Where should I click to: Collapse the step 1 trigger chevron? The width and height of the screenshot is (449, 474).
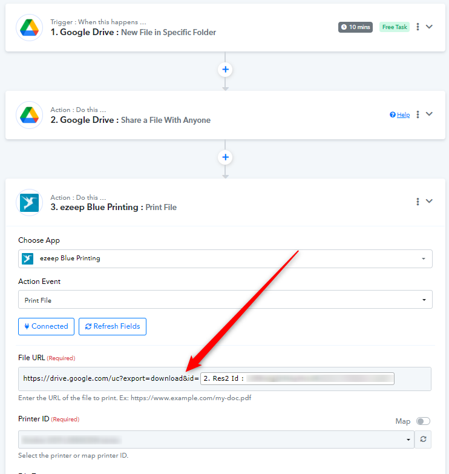click(429, 27)
